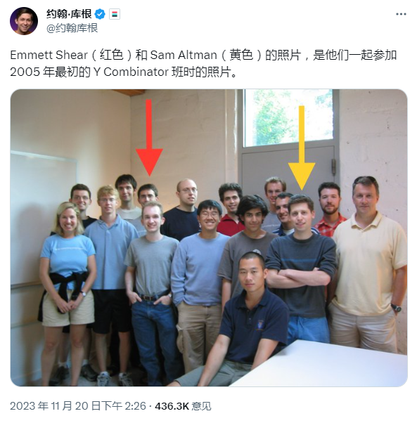
Task: Click the words 'Emmett Shear' in tweet text
Action: (x=49, y=55)
